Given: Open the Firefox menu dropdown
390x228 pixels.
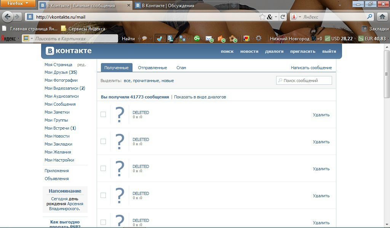Looking at the screenshot, I should click(x=19, y=4).
